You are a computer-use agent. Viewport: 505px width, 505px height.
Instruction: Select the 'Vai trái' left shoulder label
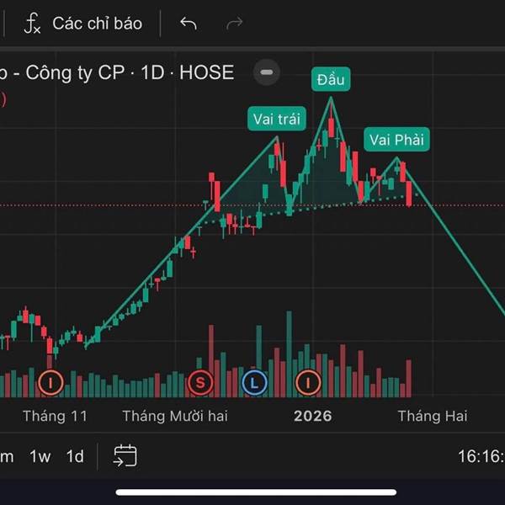277,119
